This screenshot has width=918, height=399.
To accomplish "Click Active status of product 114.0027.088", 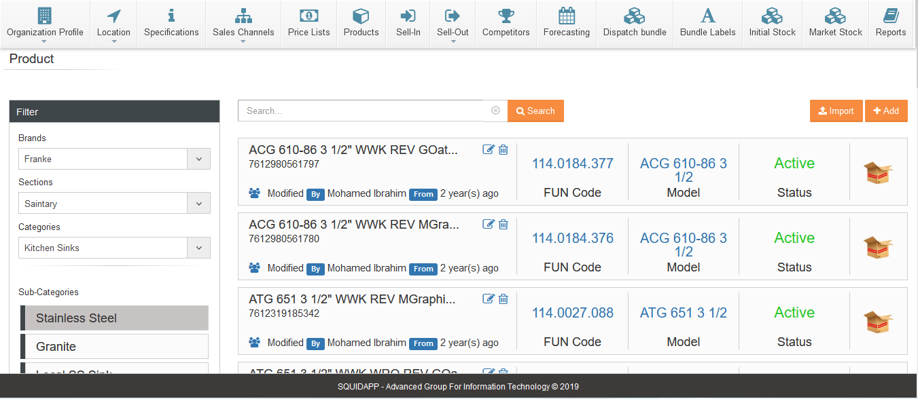I will 794,313.
